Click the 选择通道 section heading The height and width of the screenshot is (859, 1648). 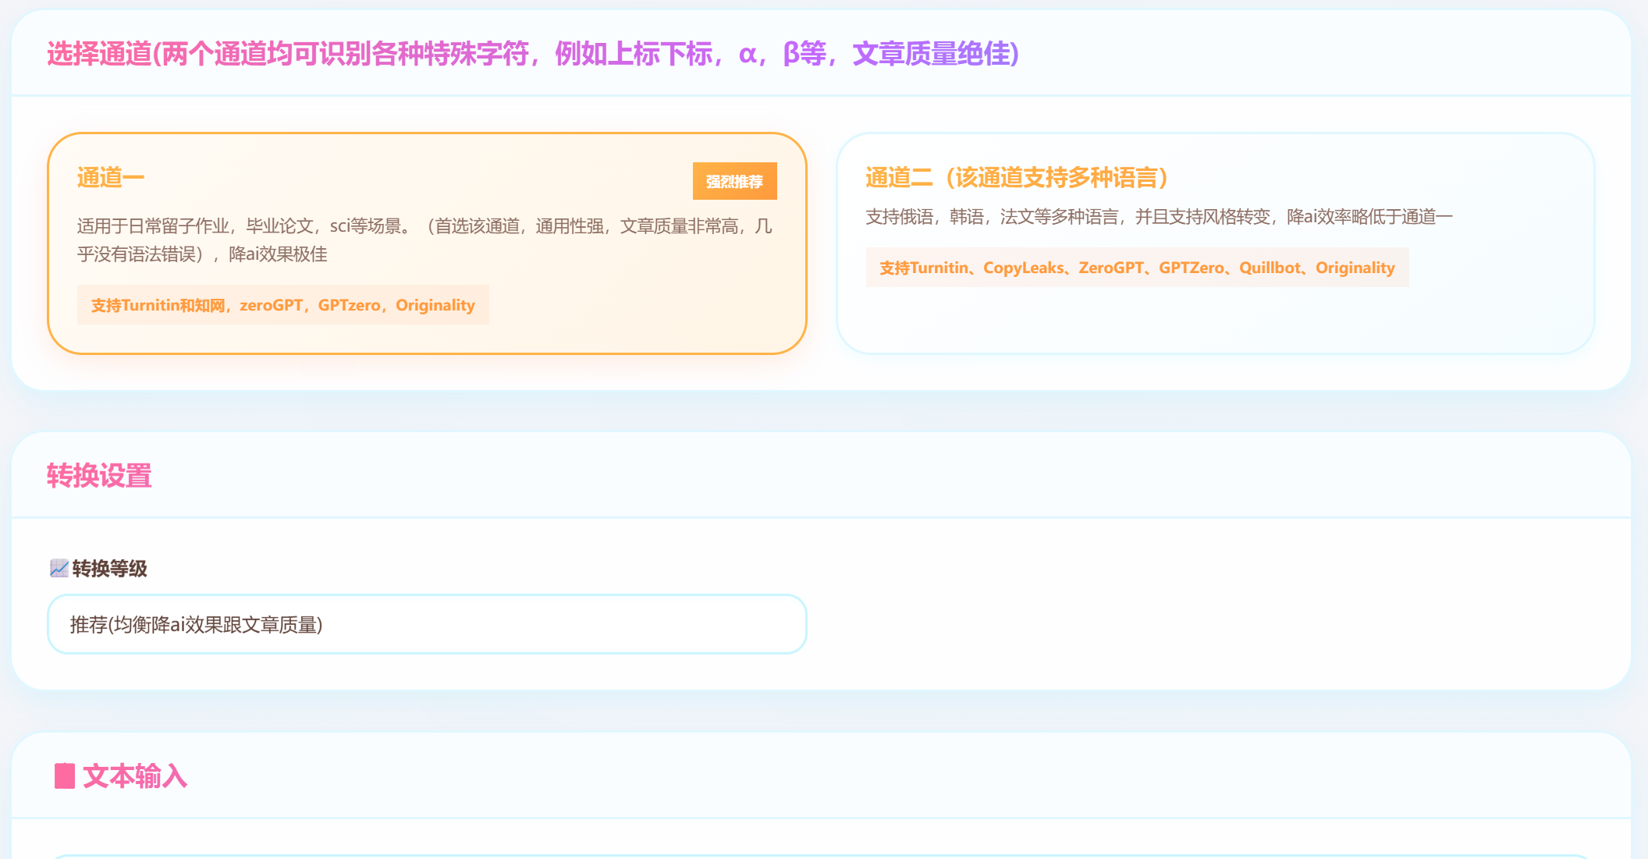[533, 54]
